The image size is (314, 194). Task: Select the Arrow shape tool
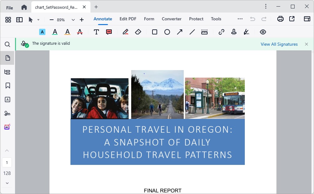[x=179, y=32]
